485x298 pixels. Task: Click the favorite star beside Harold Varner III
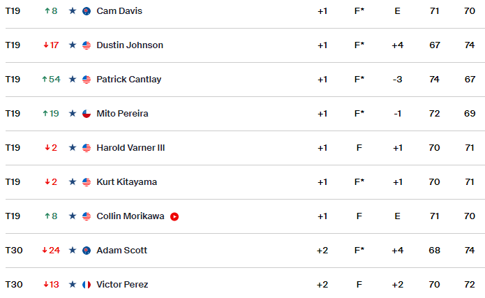(73, 148)
